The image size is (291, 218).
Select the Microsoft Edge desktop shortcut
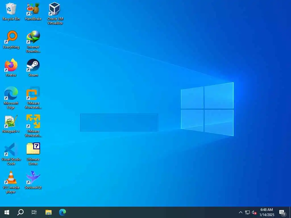11,98
